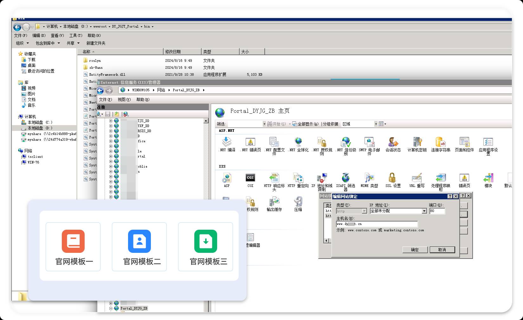Viewport: 523px width, 320px height.
Task: Open the URL 重写 icon
Action: click(x=417, y=180)
